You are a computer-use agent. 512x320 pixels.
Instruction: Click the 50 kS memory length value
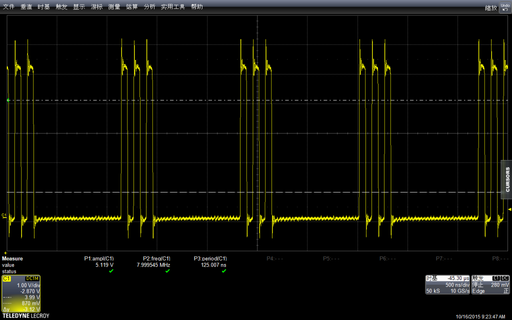pos(432,291)
